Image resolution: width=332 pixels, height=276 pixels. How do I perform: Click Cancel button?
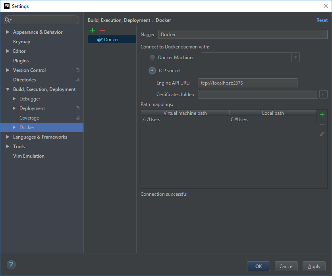coord(286,266)
